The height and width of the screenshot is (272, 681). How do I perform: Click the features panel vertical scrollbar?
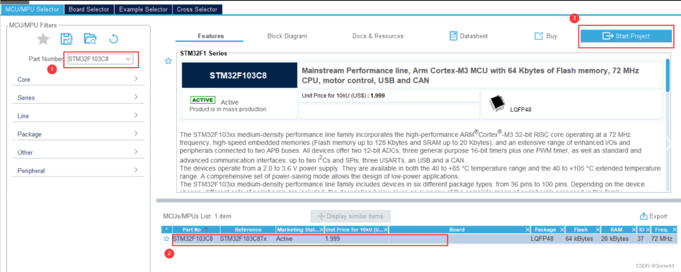668,75
